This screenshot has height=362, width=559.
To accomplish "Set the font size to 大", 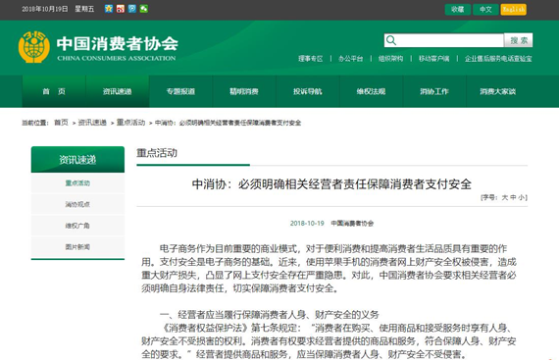I will [505, 197].
